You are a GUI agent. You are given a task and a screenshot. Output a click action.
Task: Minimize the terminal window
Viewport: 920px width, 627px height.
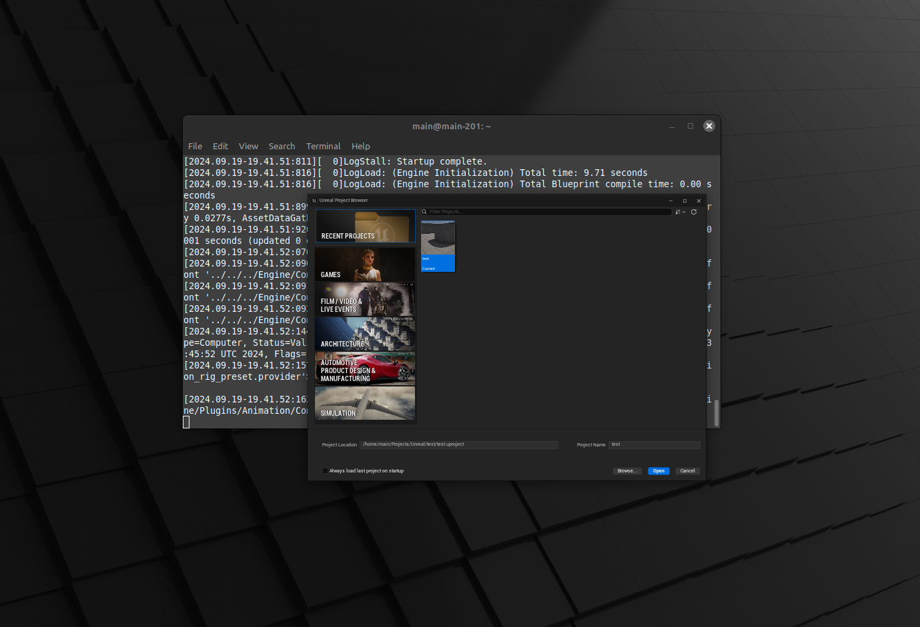pyautogui.click(x=672, y=126)
